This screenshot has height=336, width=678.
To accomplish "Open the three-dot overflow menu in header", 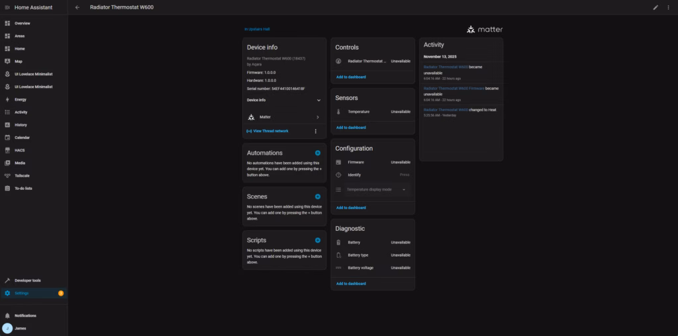I will (x=668, y=7).
